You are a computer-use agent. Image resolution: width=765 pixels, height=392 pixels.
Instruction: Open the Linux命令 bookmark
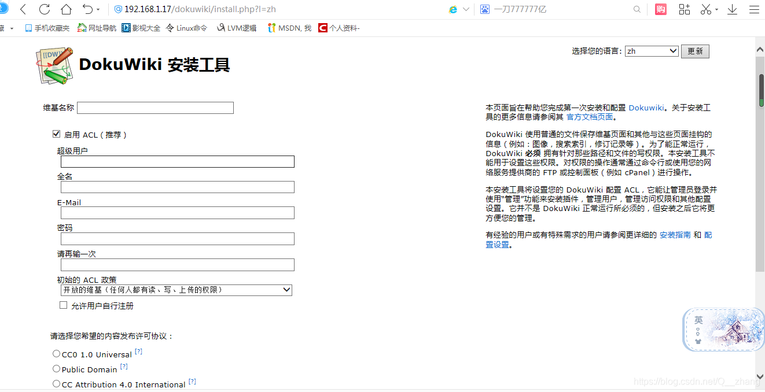(186, 28)
